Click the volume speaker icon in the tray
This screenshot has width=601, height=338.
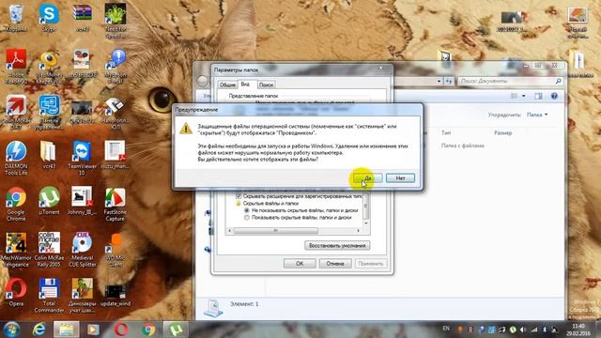[x=523, y=330]
